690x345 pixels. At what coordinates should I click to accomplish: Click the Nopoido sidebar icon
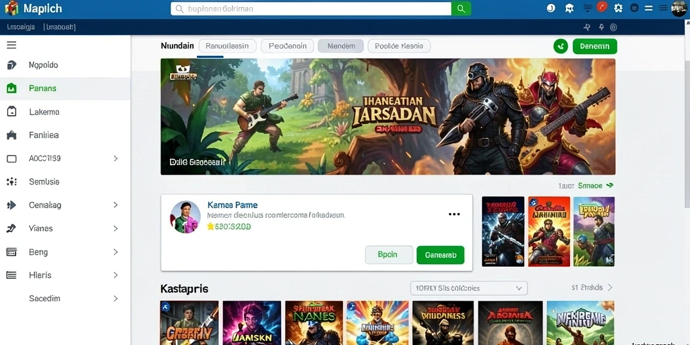coord(11,65)
